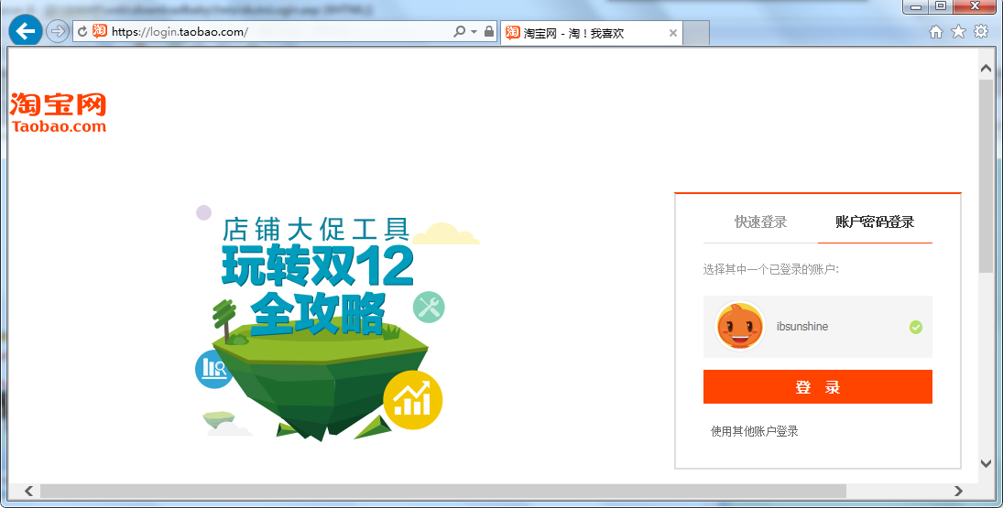Click the ibsunshine account avatar
The image size is (1003, 508).
[x=739, y=327]
